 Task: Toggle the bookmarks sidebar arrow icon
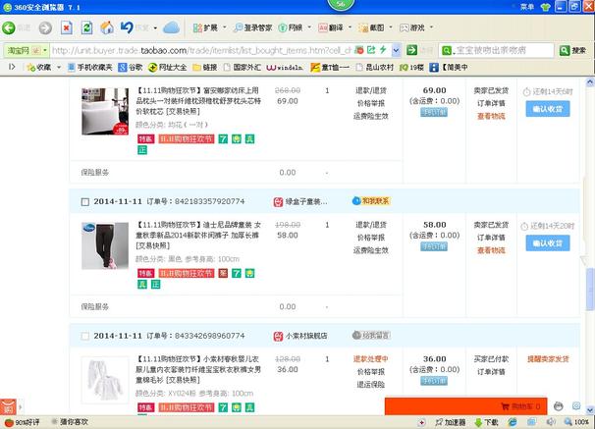tap(12, 67)
